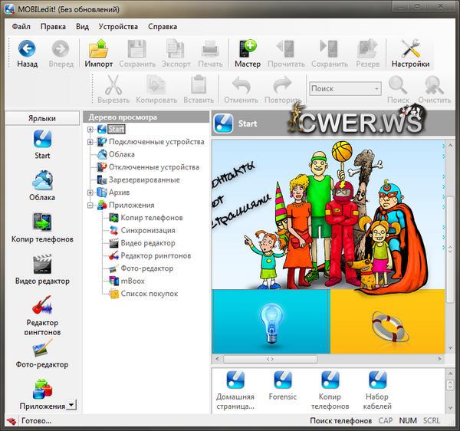The width and height of the screenshot is (460, 431).
Task: Click the Ярлыки panel header button
Action: (x=42, y=118)
